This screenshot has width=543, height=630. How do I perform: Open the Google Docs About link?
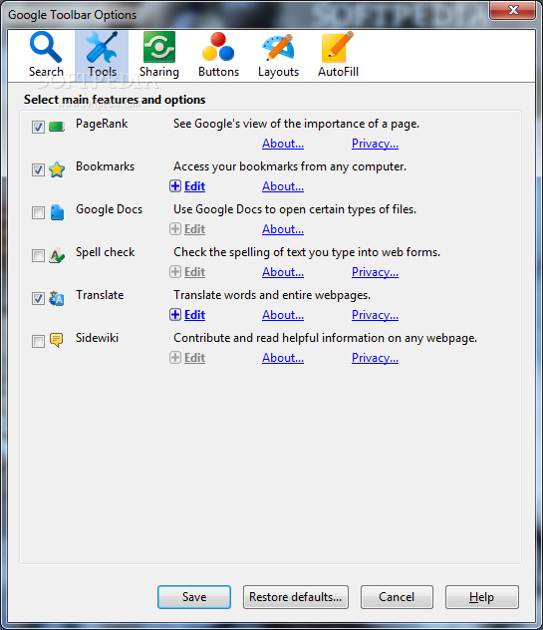[x=283, y=229]
